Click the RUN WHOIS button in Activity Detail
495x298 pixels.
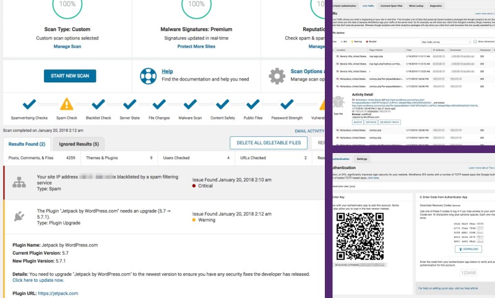(x=371, y=122)
